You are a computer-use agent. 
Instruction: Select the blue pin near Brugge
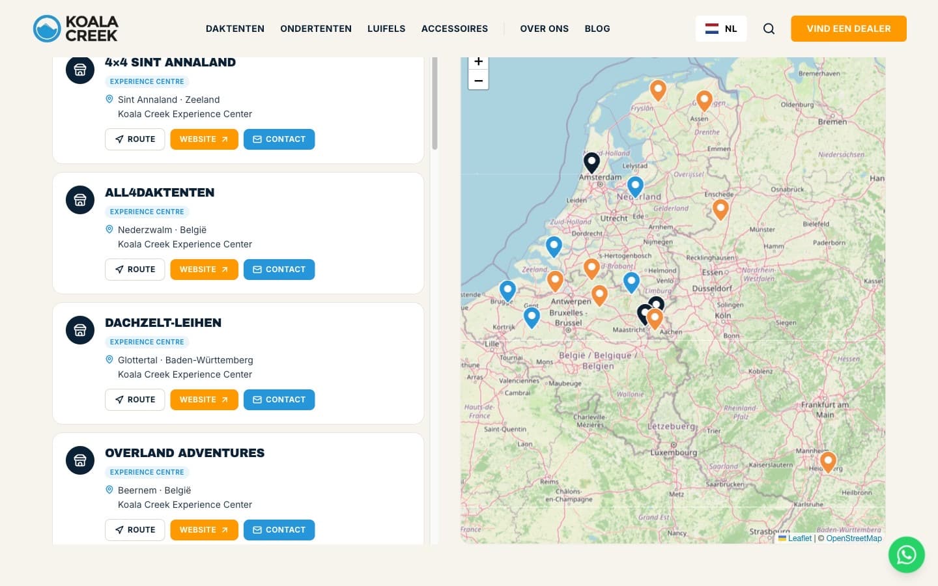pos(507,290)
